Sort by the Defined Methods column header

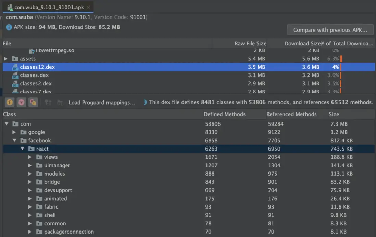(x=224, y=114)
